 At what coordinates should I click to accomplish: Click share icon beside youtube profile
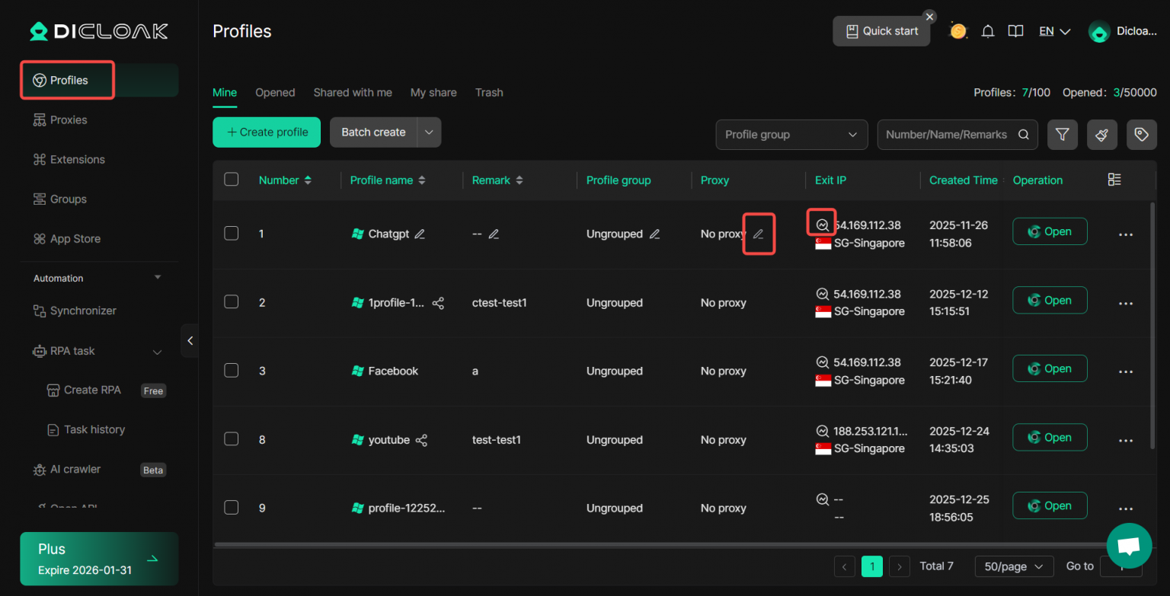pos(421,440)
